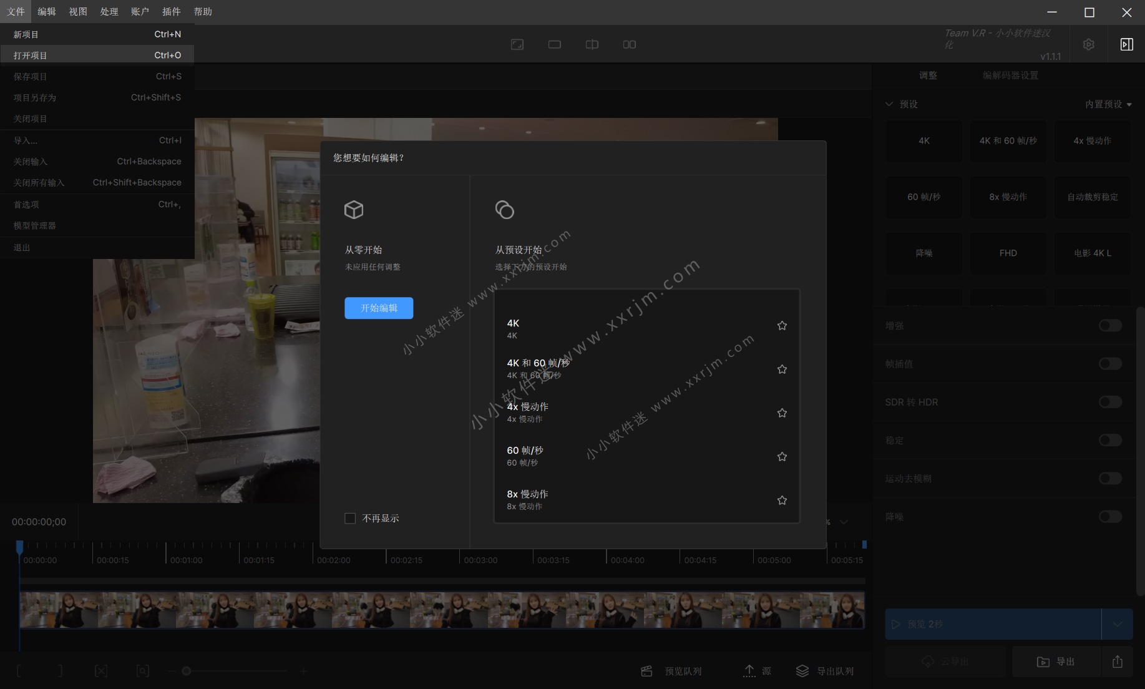The image size is (1145, 689).
Task: Enable the SDR 转 HDR toggle
Action: (x=1109, y=402)
